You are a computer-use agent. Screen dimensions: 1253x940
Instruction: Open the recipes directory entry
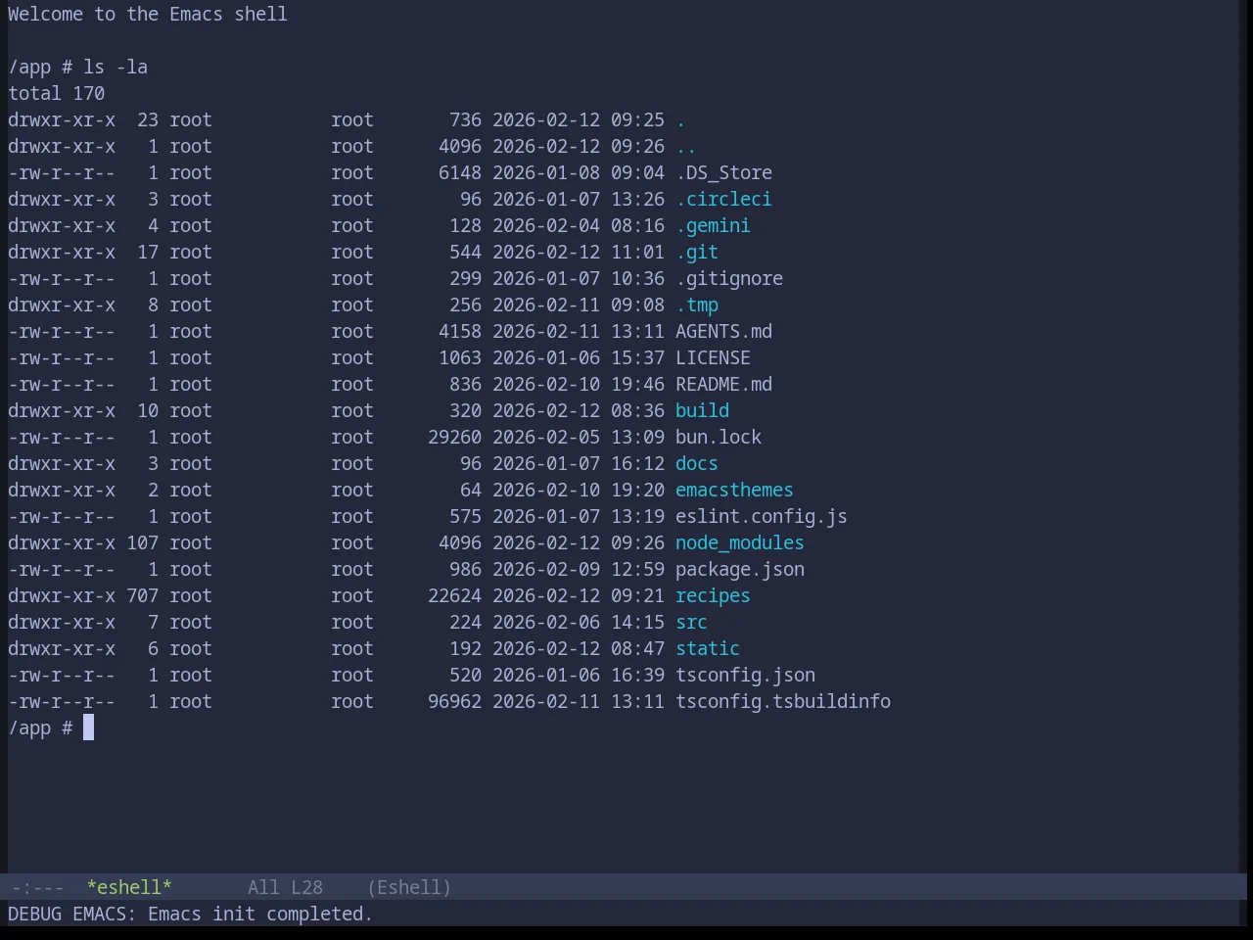tap(713, 595)
